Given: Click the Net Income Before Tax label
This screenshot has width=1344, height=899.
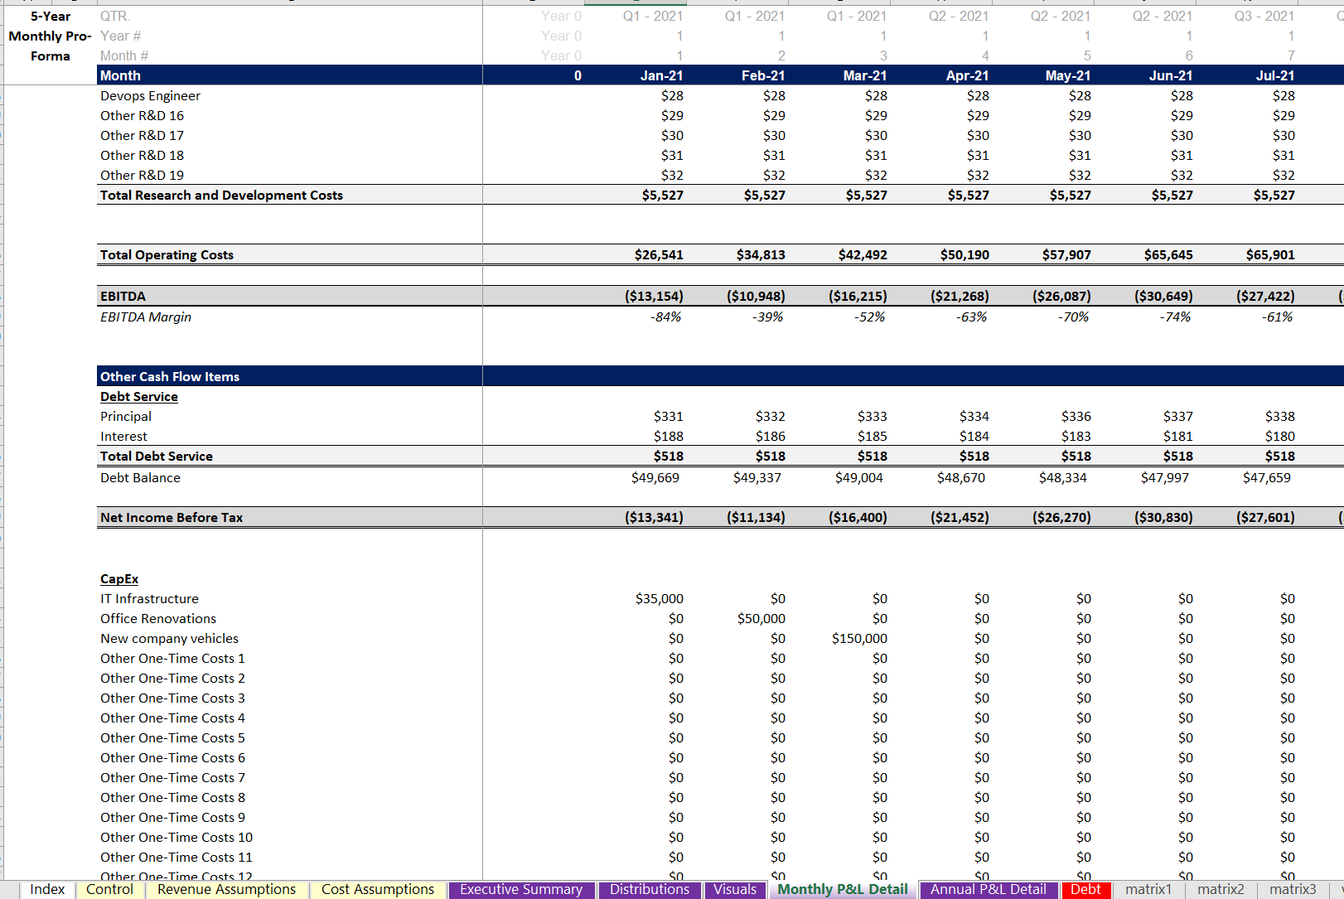Looking at the screenshot, I should [x=172, y=518].
